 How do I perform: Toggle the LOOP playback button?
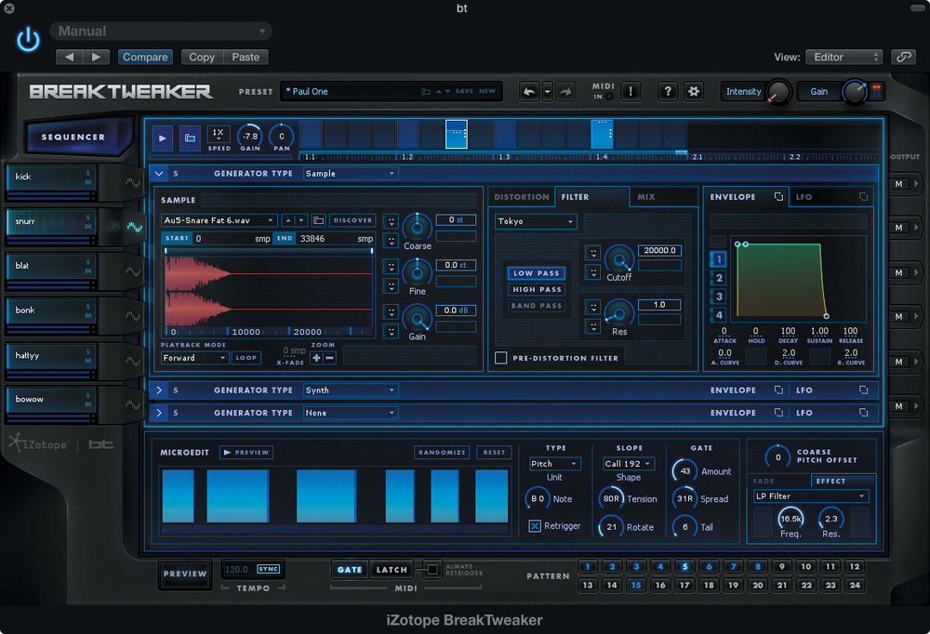[246, 358]
